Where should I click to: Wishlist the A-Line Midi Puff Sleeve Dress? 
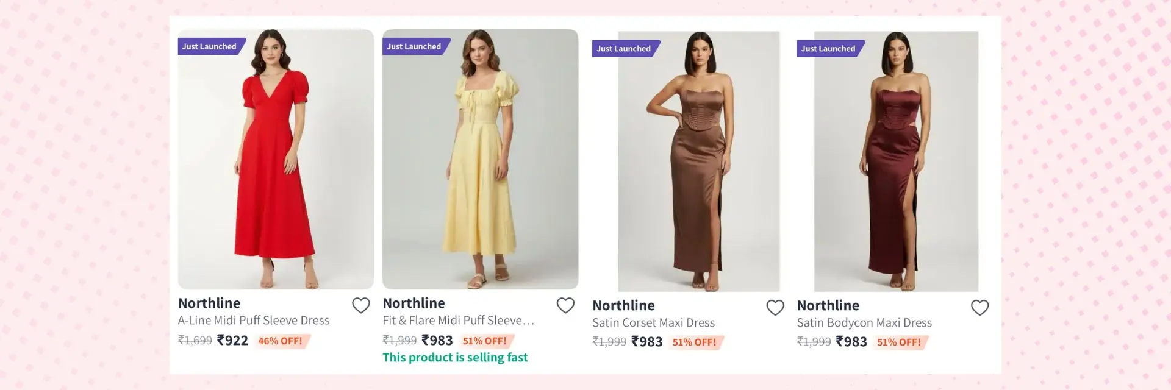(361, 305)
